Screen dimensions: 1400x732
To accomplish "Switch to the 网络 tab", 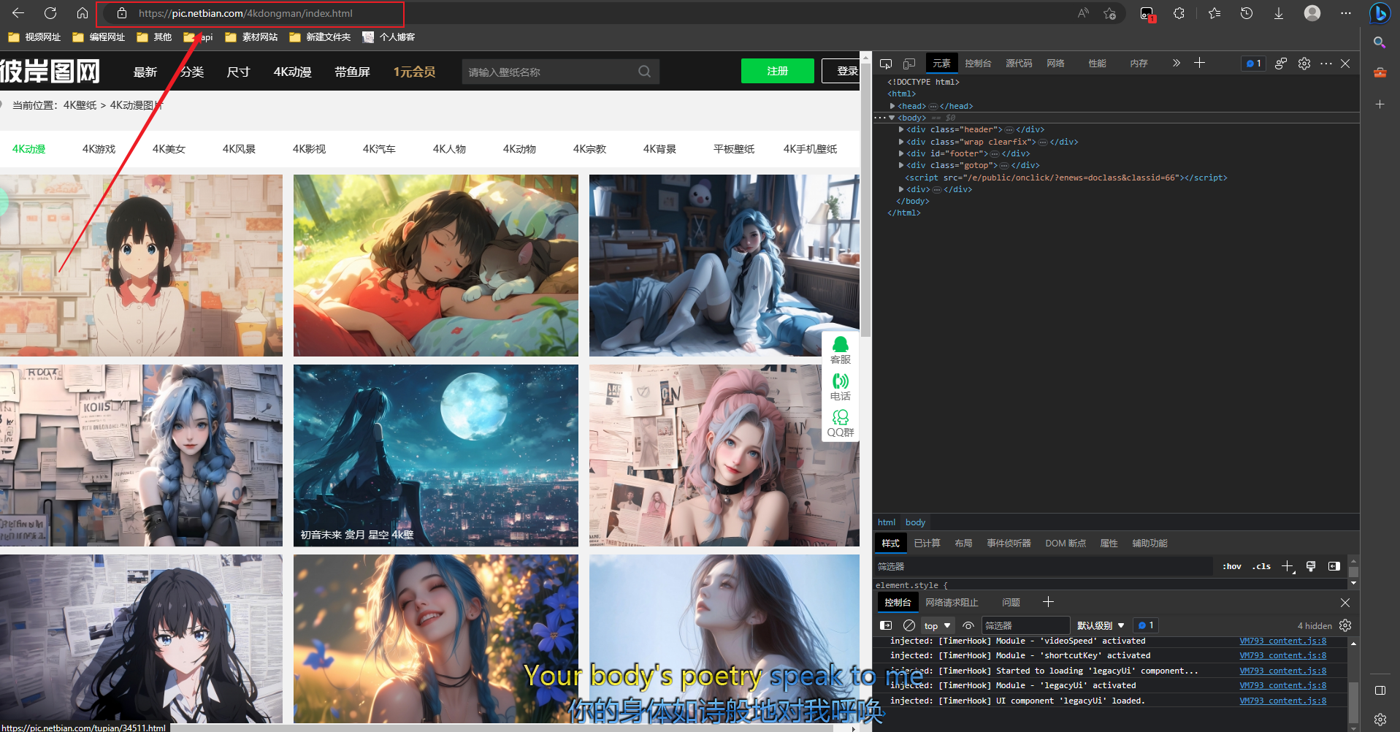I will point(1055,64).
